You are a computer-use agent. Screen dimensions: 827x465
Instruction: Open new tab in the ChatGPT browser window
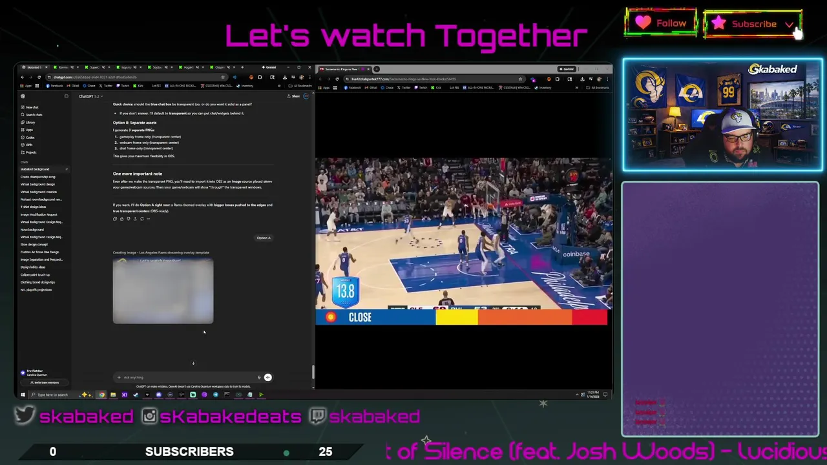(x=242, y=67)
